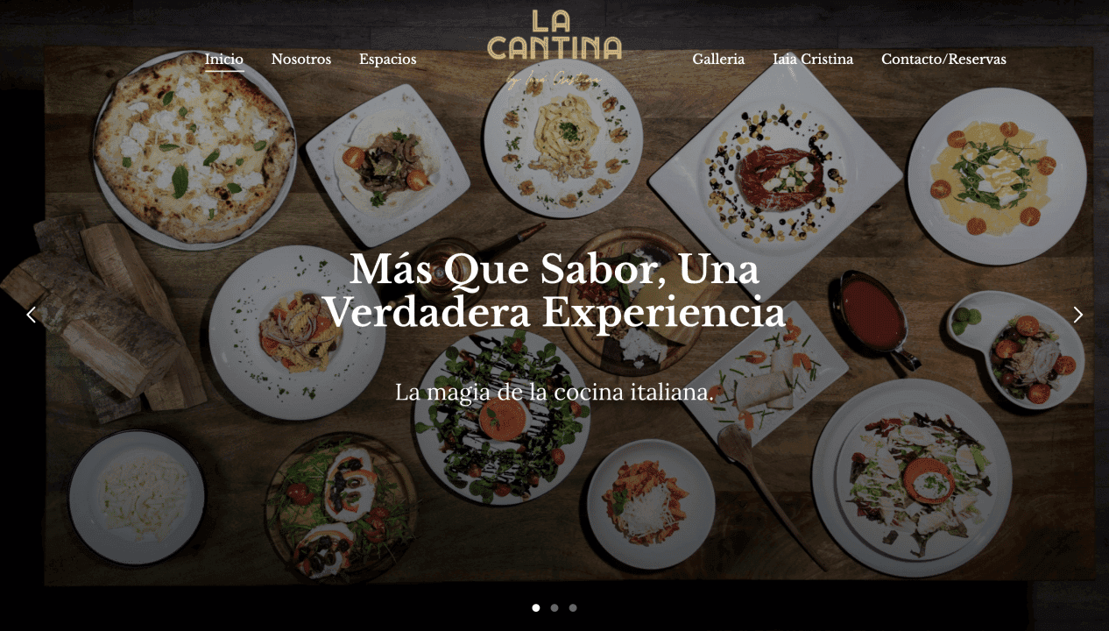Go to the Nosotros page
The image size is (1109, 631).
[301, 60]
